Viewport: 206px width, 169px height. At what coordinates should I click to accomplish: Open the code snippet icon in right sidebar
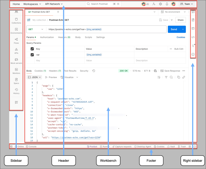[x=193, y=37]
